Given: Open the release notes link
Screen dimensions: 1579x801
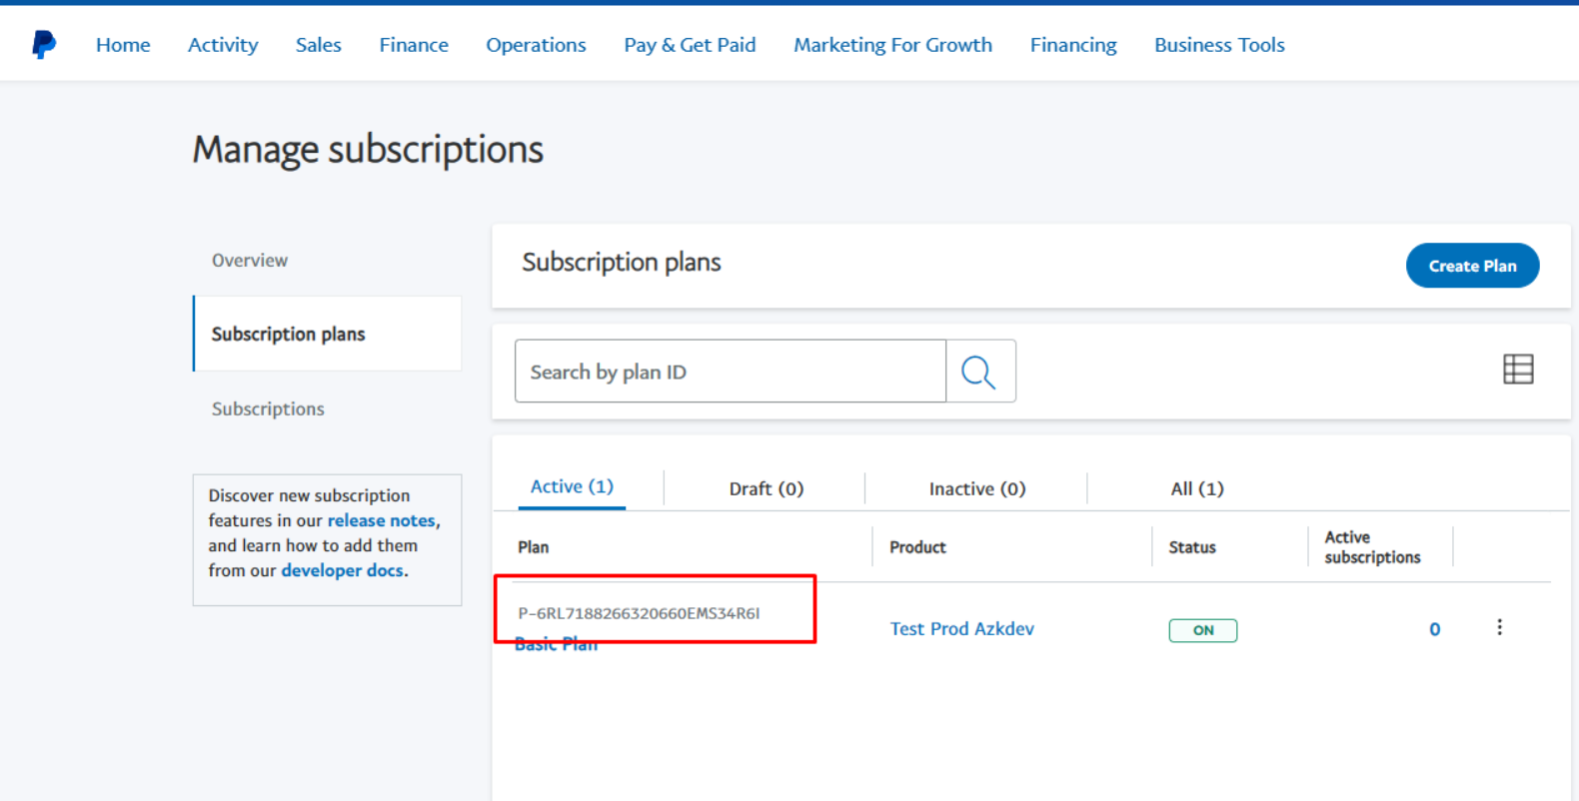Looking at the screenshot, I should [x=381, y=520].
